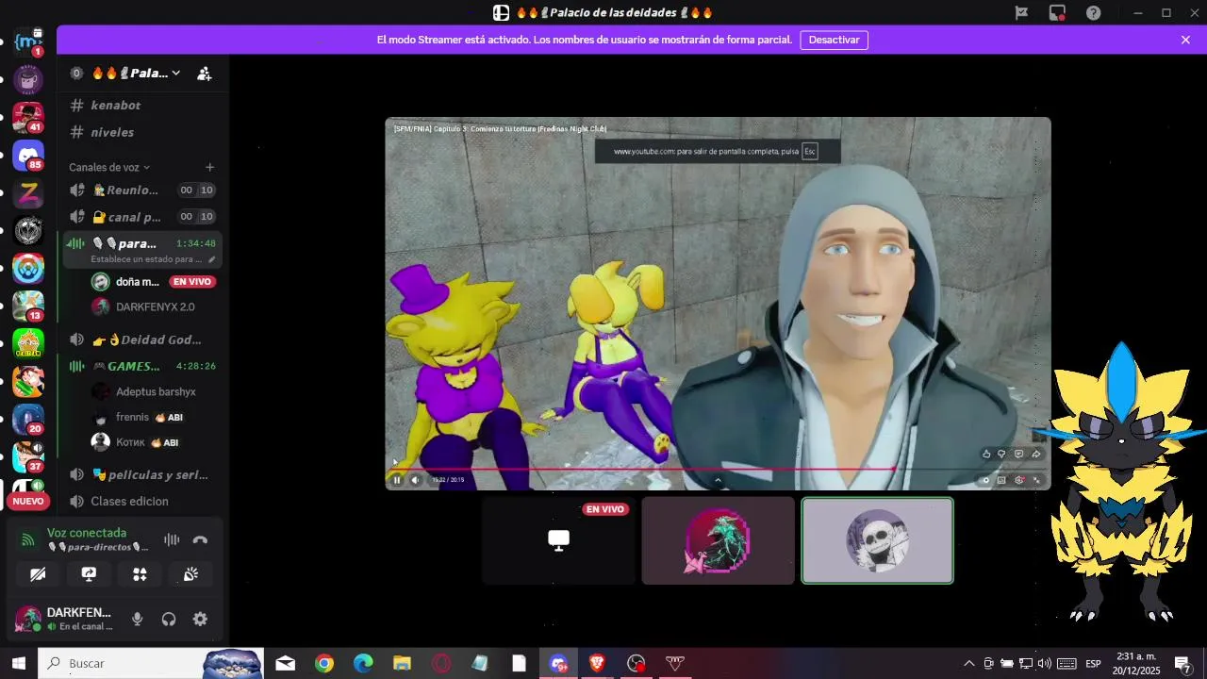Open the flag icon in title bar
This screenshot has width=1207, height=679.
click(1021, 12)
